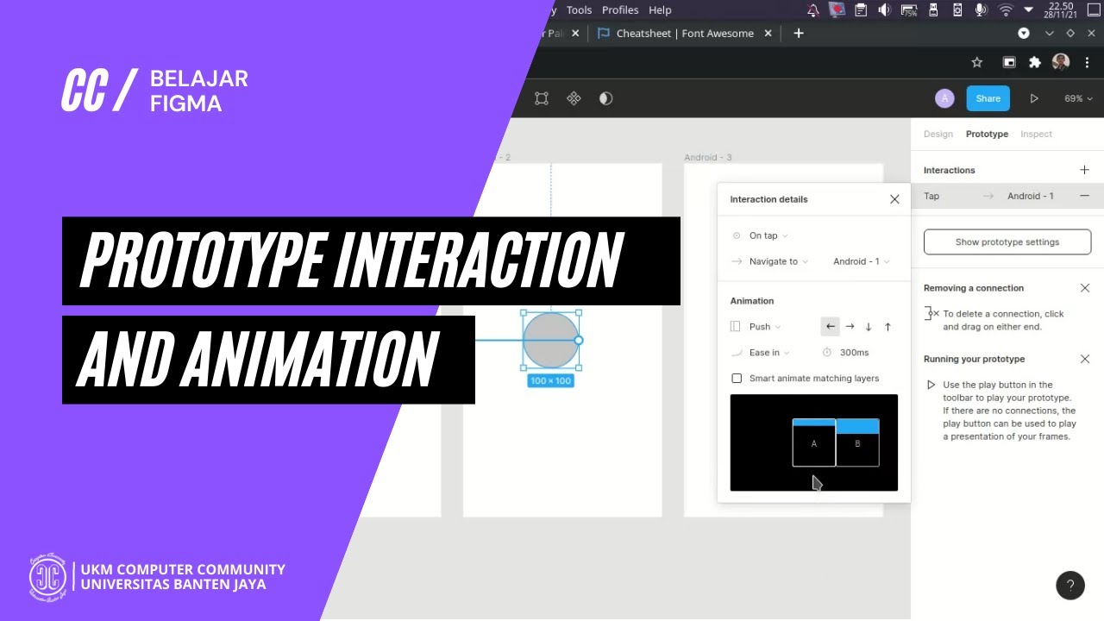Image resolution: width=1104 pixels, height=621 pixels.
Task: Switch to the Prototype tab
Action: (987, 134)
